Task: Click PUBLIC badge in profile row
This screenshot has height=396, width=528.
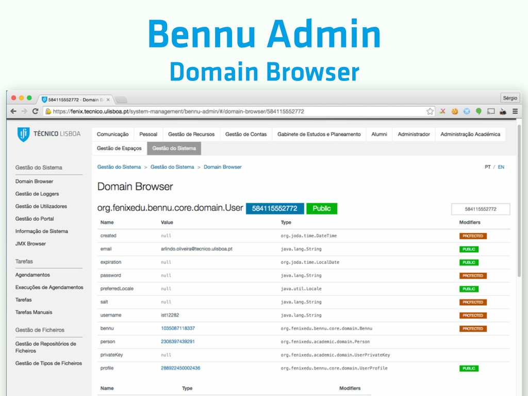Action: pyautogui.click(x=469, y=368)
